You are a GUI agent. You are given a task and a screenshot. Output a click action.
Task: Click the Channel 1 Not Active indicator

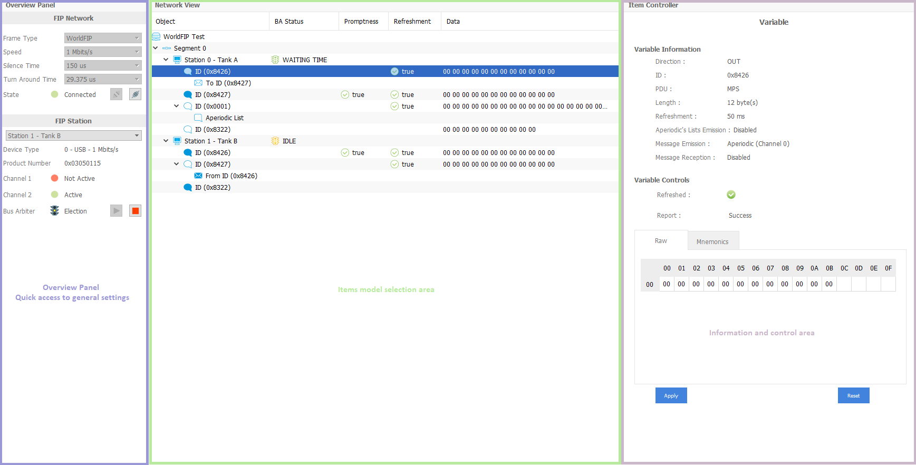[54, 178]
